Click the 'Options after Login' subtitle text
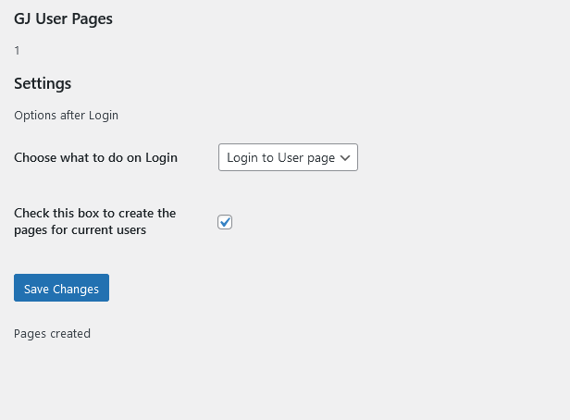570x420 pixels. [x=67, y=116]
